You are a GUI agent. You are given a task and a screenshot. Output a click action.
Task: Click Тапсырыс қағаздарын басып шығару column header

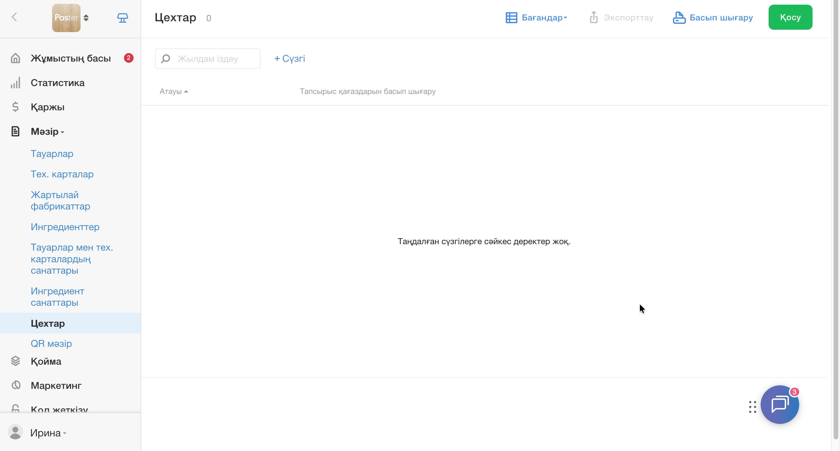click(x=367, y=91)
